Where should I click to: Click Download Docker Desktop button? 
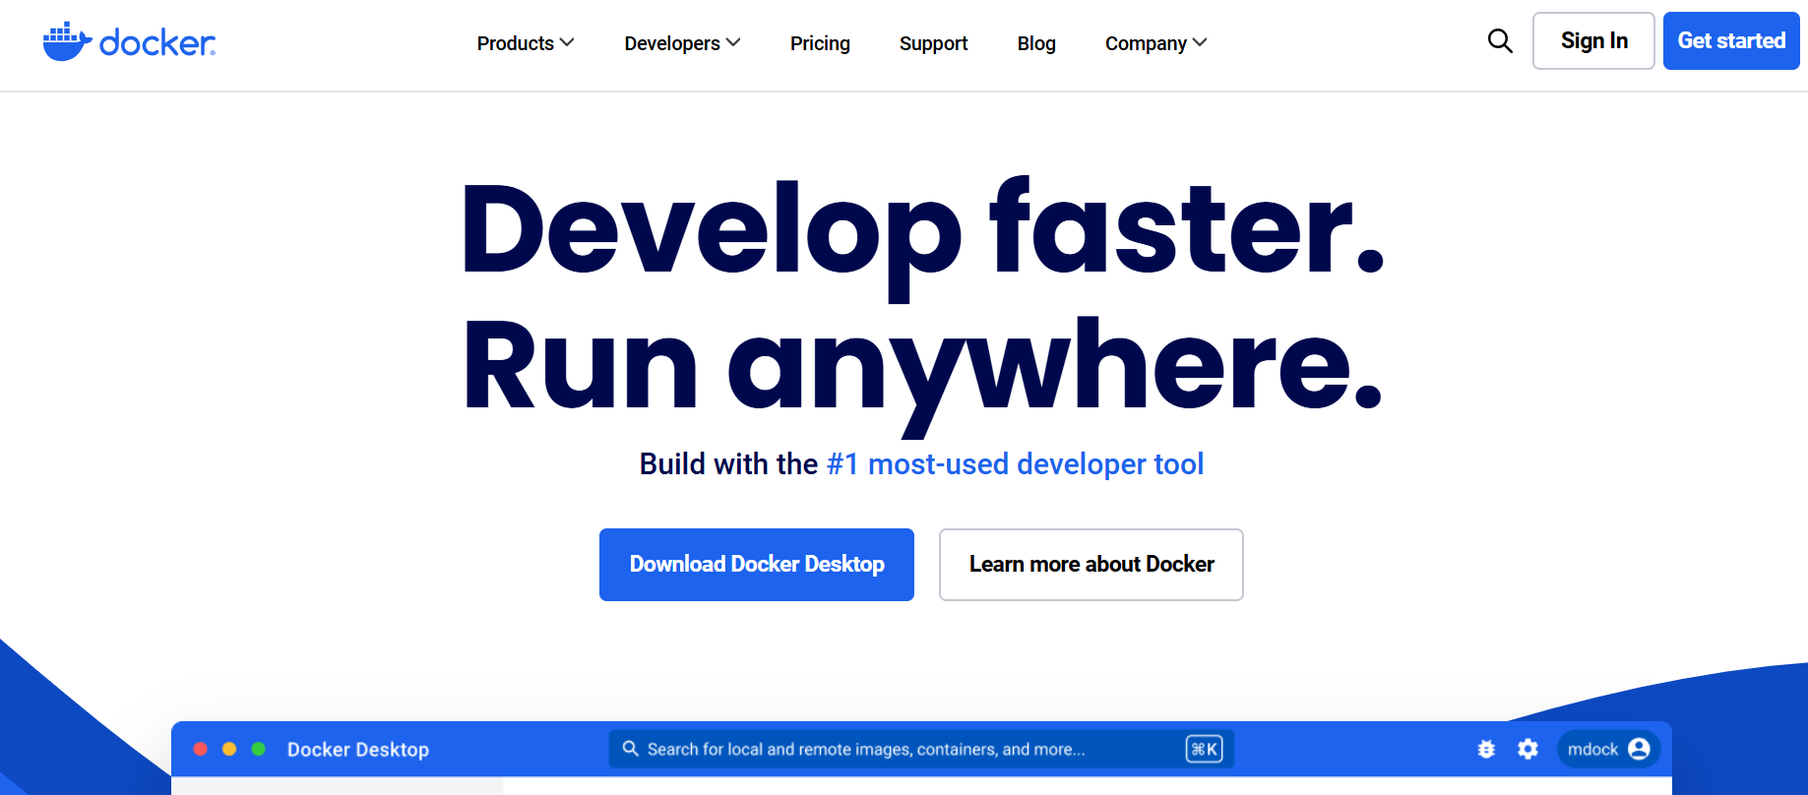coord(756,565)
